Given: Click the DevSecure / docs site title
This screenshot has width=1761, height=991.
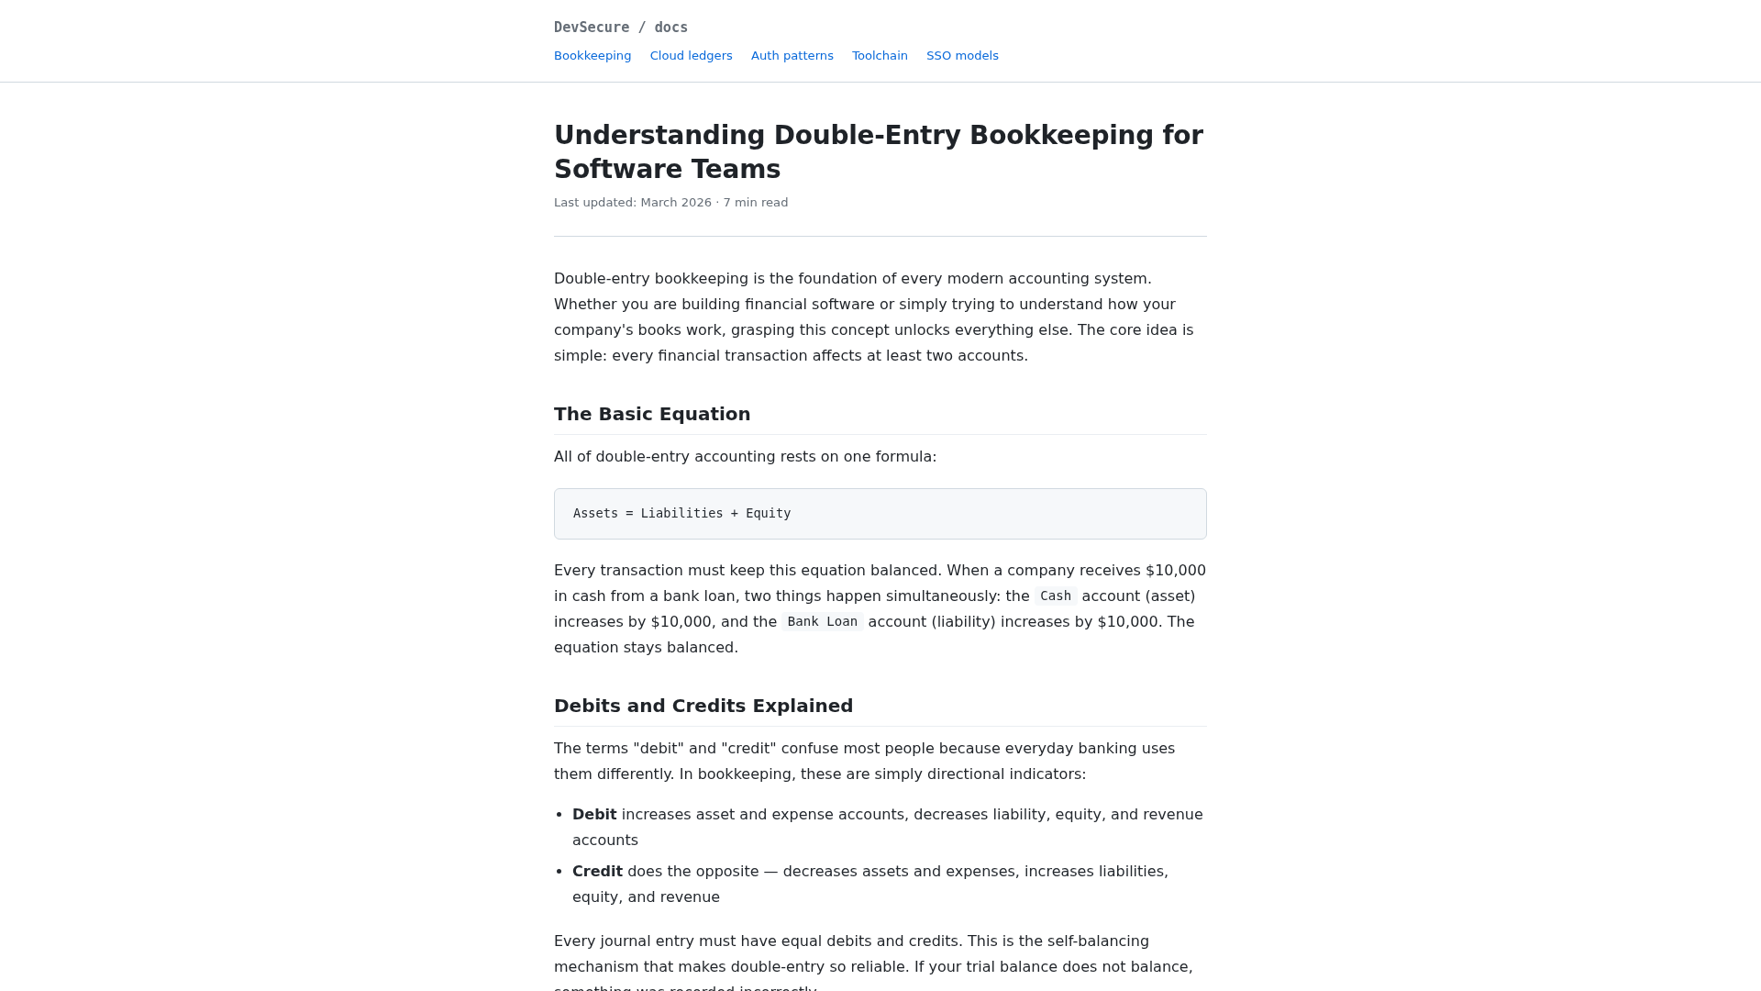Looking at the screenshot, I should click(621, 28).
